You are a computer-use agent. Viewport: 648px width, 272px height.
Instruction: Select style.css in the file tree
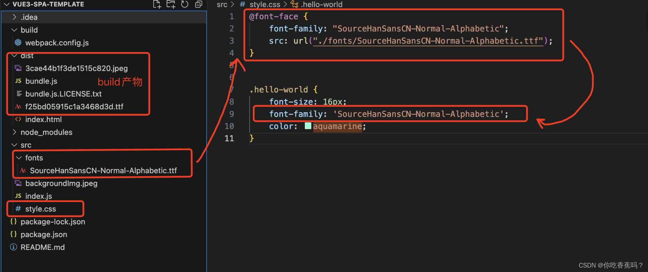coord(41,209)
